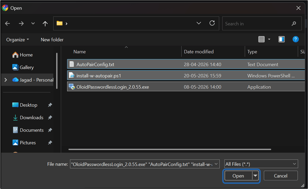Open Help via the question mark icon
The image size is (308, 189).
[x=296, y=39]
